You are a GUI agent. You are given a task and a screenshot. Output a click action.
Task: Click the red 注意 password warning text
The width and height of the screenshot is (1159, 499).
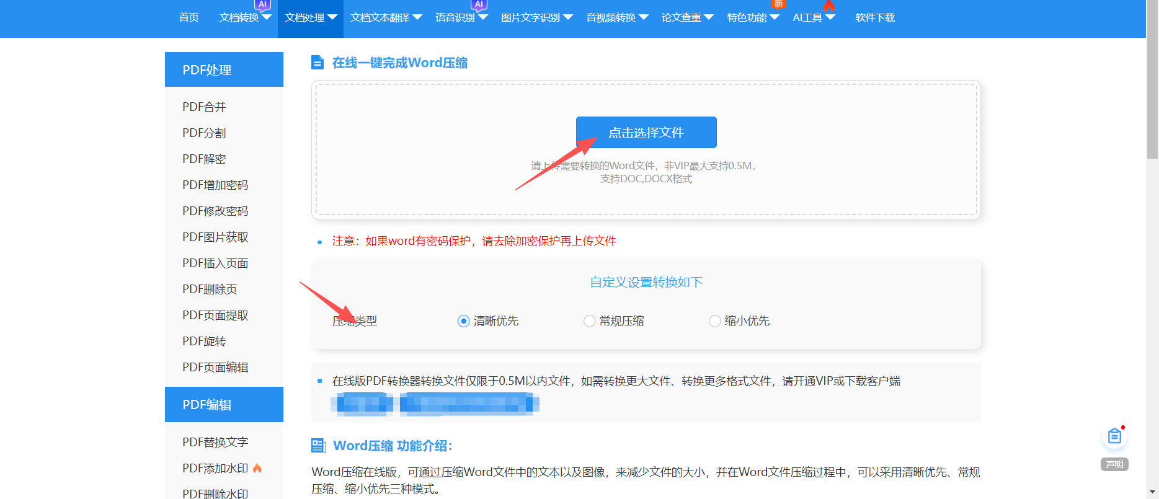click(x=474, y=241)
